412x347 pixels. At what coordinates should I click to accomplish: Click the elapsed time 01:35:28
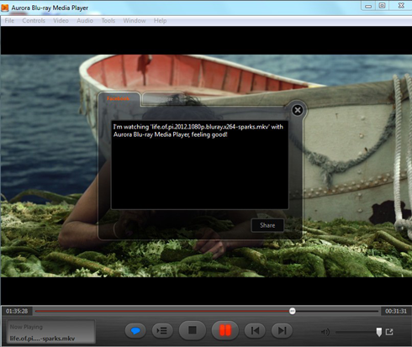click(x=17, y=311)
